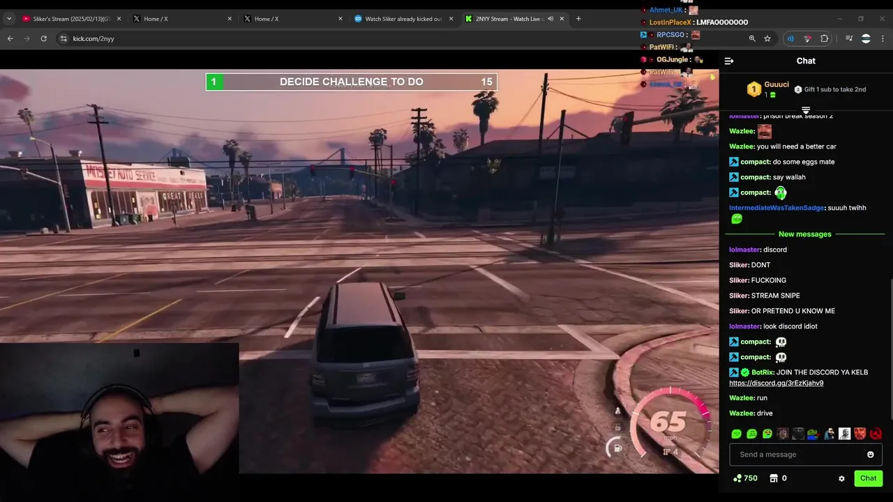The width and height of the screenshot is (893, 502).
Task: Reload the kick.com page
Action: (x=43, y=38)
